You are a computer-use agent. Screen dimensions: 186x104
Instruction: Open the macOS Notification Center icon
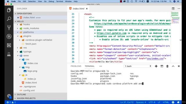click(x=178, y=1)
